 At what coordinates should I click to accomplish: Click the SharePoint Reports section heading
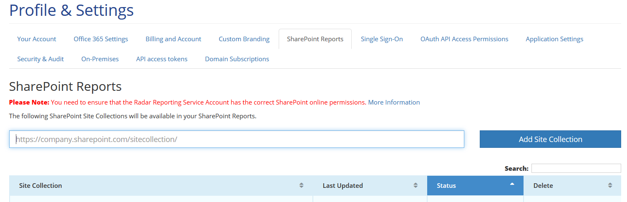(65, 87)
